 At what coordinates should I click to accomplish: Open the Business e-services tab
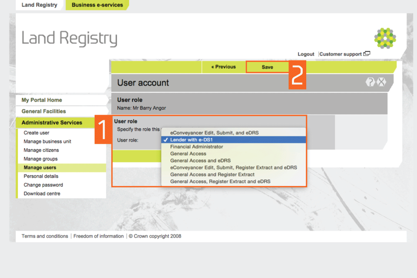(97, 5)
